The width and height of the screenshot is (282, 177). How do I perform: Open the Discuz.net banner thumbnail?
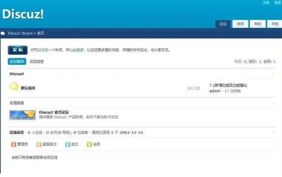pyautogui.click(x=23, y=115)
